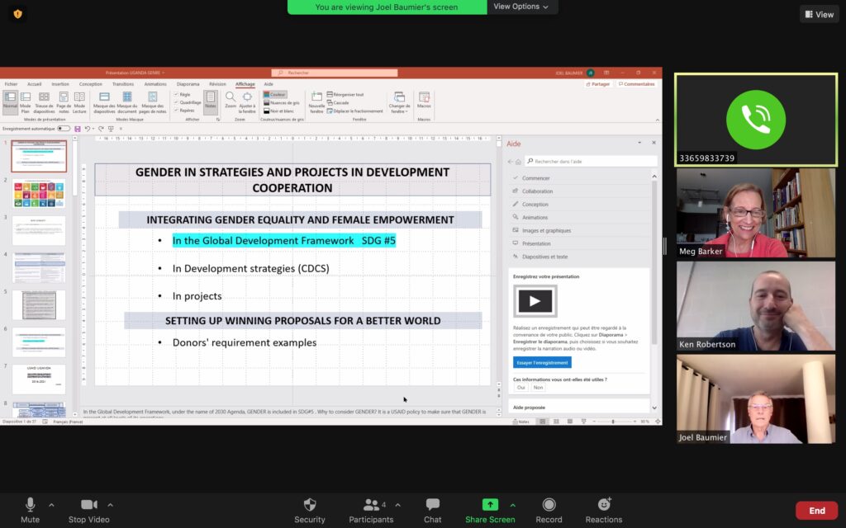Switch to Mode Lecture view
Image resolution: width=846 pixels, height=528 pixels.
coord(79,102)
